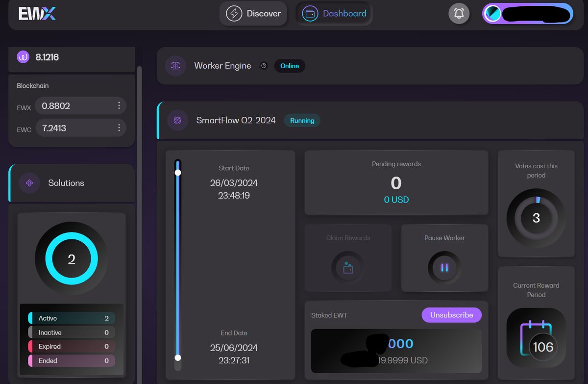Image resolution: width=588 pixels, height=384 pixels.
Task: Click the SmartFlow Q2-2024 icon
Action: (177, 120)
